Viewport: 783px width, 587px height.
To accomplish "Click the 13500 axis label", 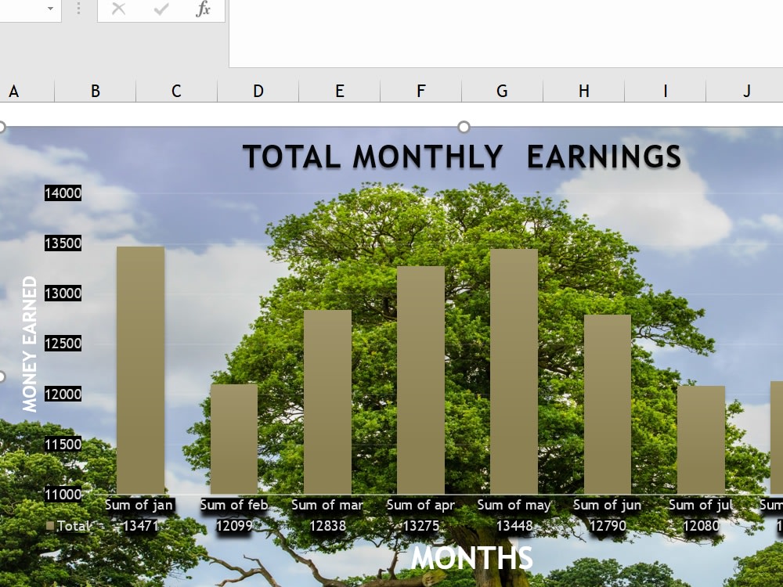I will [x=63, y=243].
